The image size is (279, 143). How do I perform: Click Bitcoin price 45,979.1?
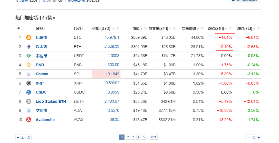(x=112, y=37)
